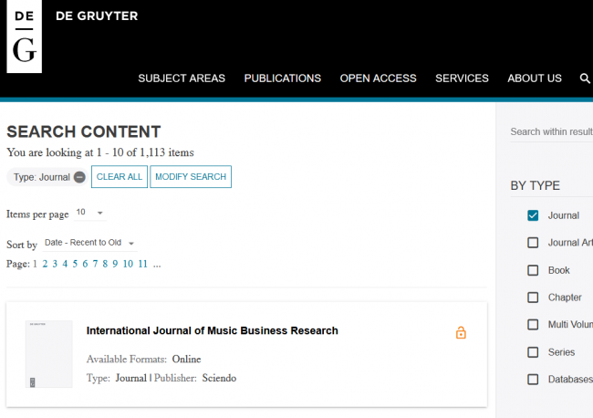
Task: Click the 'SEARCH CONTENT' heading
Action: coord(84,131)
